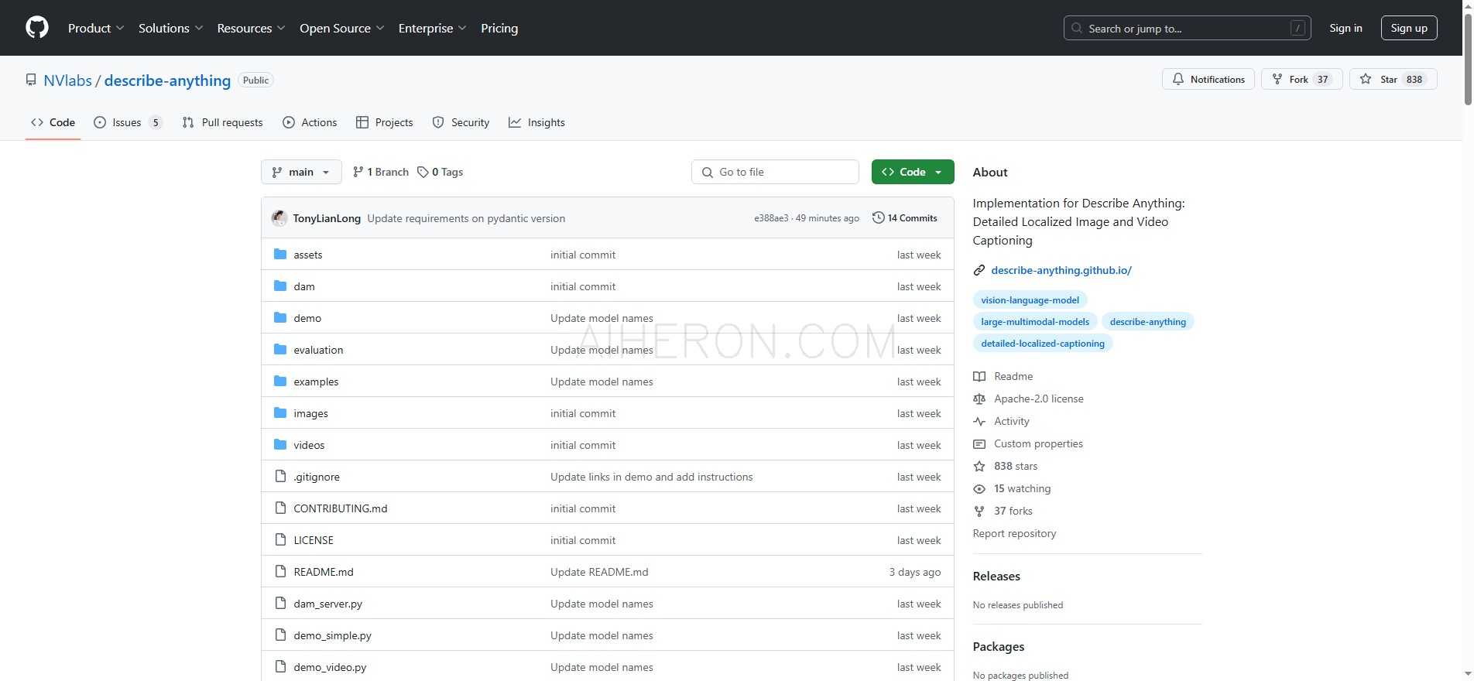Viewport: 1474px width, 681px height.
Task: Open the describe-anything.github.io link
Action: pos(1061,270)
